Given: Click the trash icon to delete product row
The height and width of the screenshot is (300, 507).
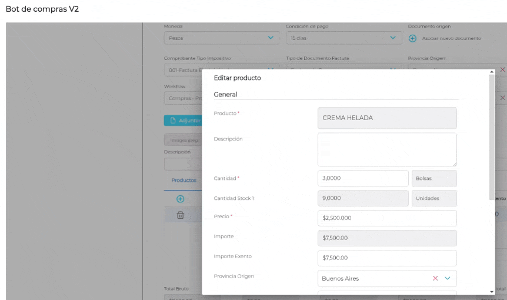Looking at the screenshot, I should coord(181,215).
